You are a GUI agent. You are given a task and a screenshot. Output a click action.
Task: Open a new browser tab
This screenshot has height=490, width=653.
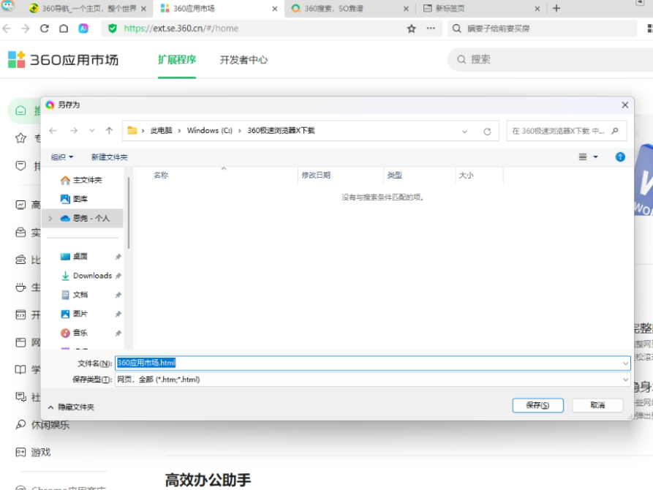[556, 8]
